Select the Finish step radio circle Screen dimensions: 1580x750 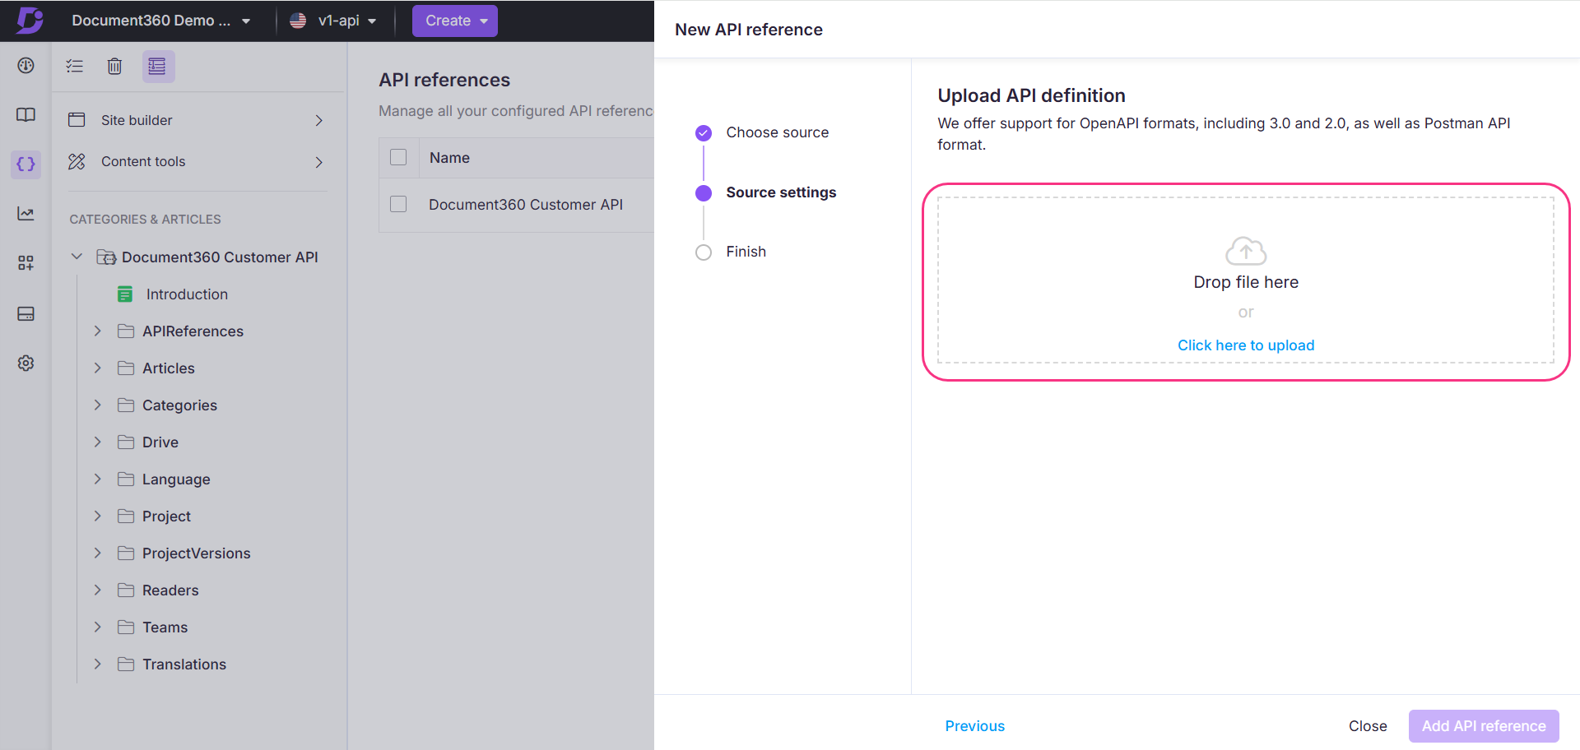(704, 252)
